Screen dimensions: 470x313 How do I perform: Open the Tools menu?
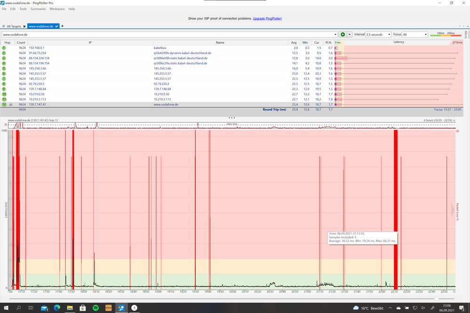tap(23, 8)
